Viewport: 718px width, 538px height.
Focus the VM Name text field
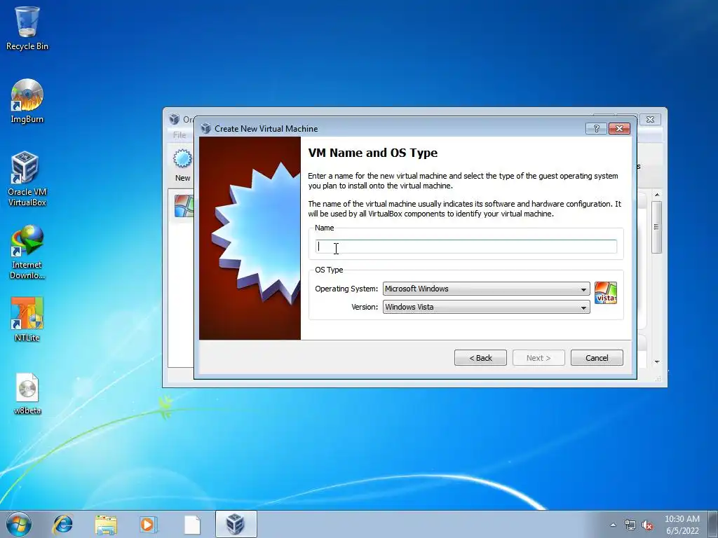tap(466, 247)
